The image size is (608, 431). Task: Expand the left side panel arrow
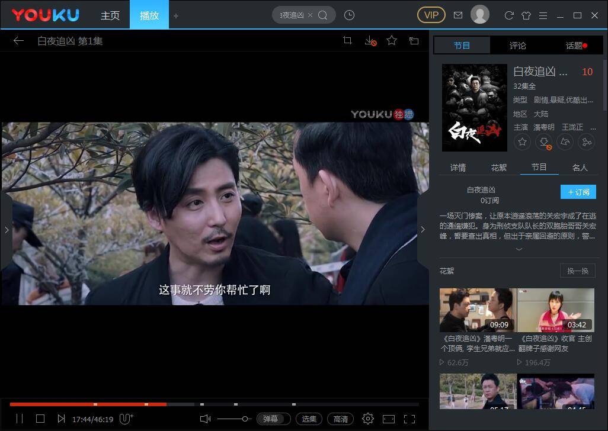[7, 230]
